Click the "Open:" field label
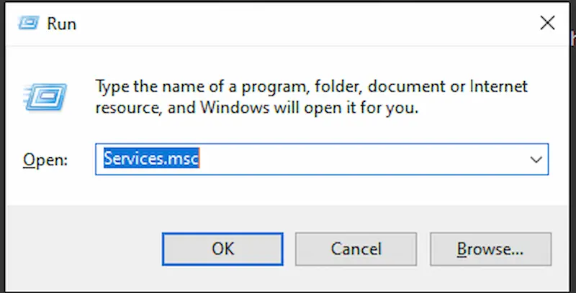The width and height of the screenshot is (576, 293). [x=45, y=159]
